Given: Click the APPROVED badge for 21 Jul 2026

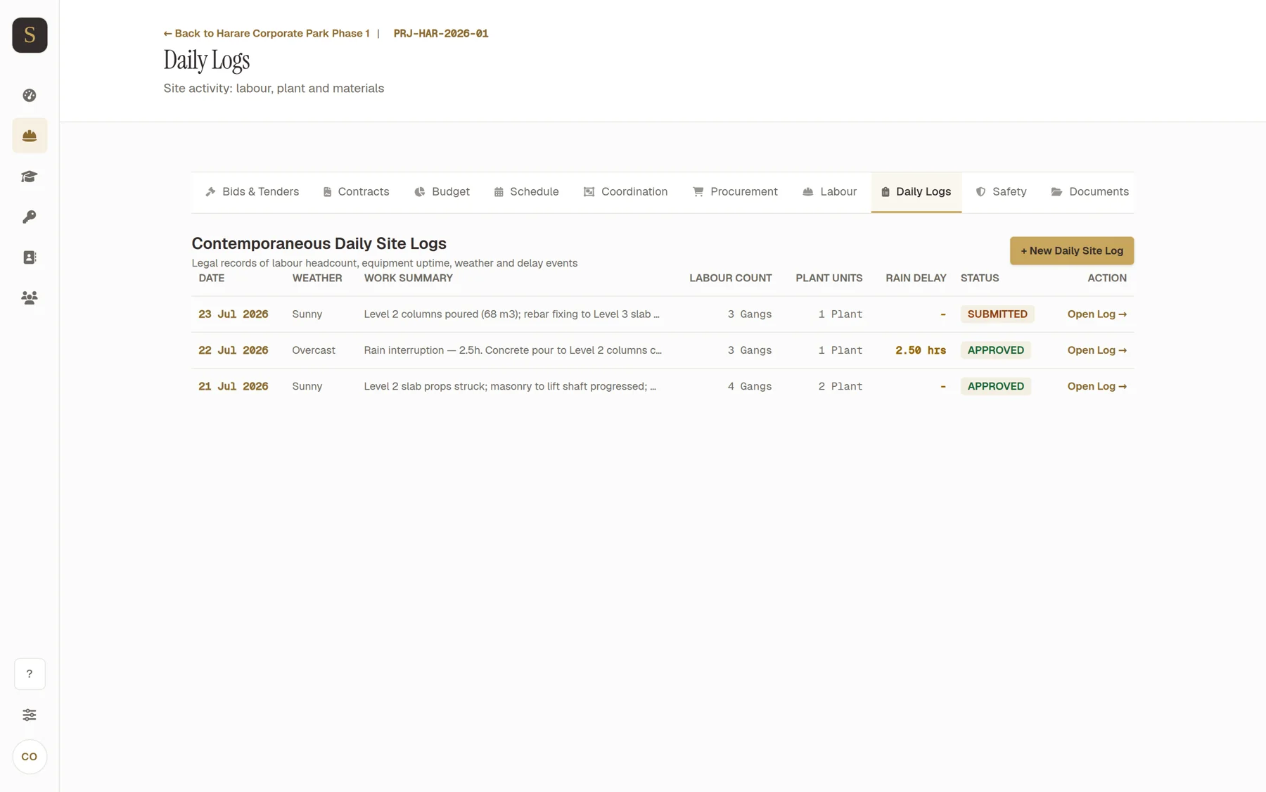Looking at the screenshot, I should click(x=996, y=386).
